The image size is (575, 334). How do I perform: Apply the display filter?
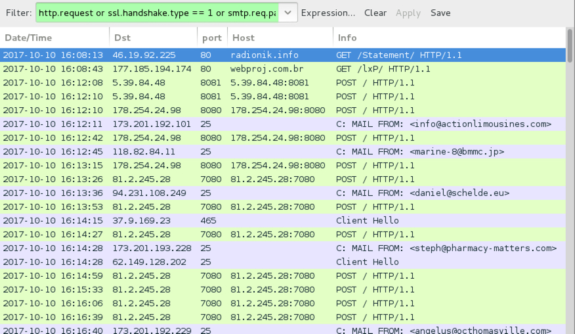click(x=408, y=13)
